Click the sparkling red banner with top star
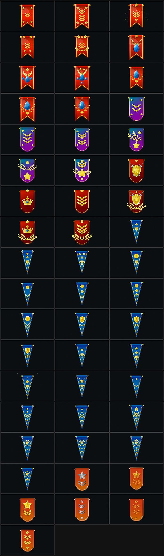164x556 pixels. 136,16
